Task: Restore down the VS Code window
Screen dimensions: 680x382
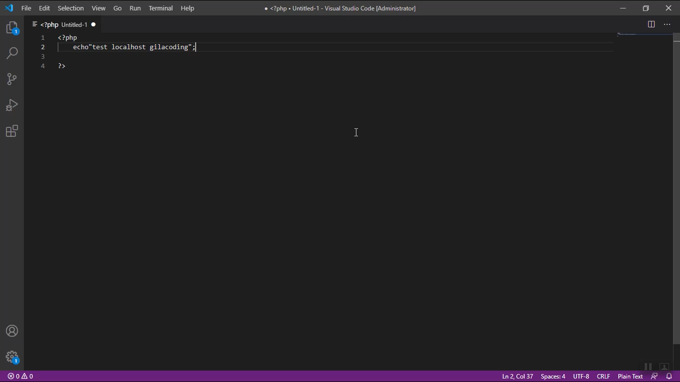Action: click(x=646, y=8)
